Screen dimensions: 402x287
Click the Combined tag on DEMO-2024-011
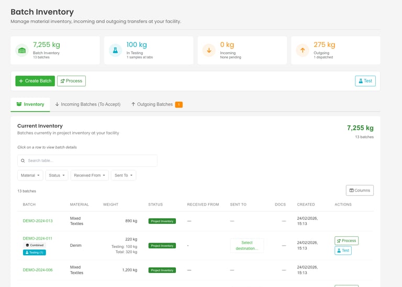[x=35, y=245]
